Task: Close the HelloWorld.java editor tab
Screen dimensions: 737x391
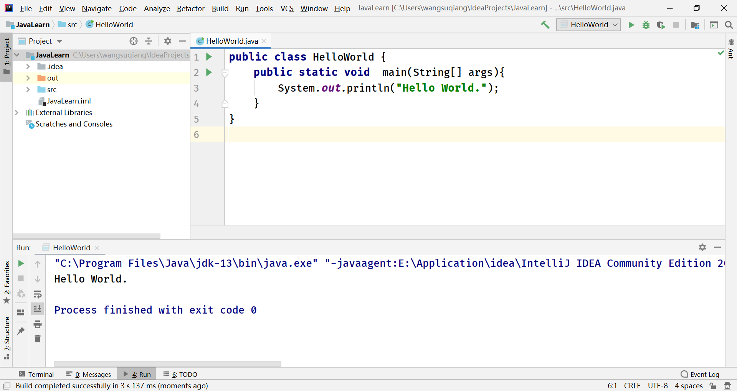Action: (x=264, y=41)
